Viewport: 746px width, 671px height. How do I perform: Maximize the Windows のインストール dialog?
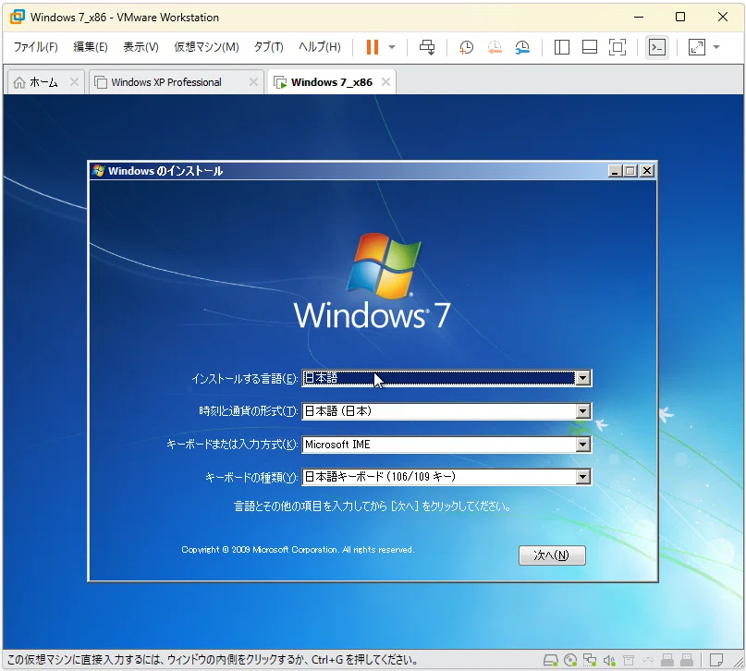point(630,171)
